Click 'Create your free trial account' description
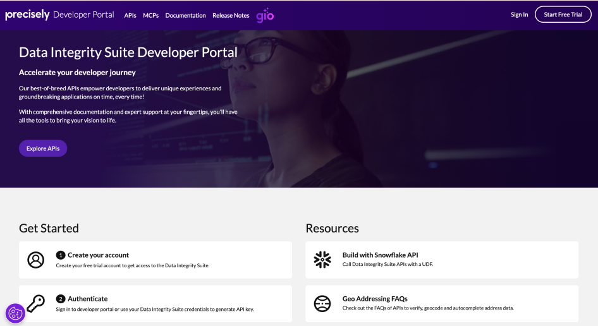The image size is (598, 326). (x=133, y=265)
